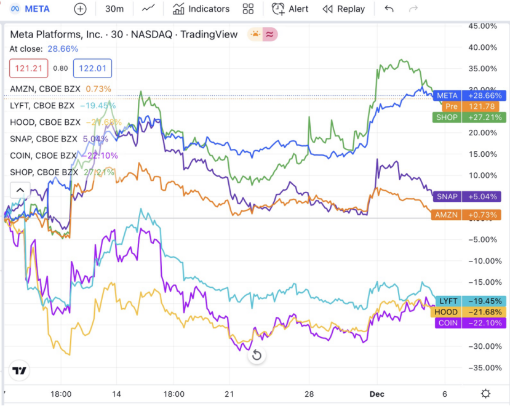This screenshot has height=406, width=510.
Task: Open the chart style line icon
Action: pos(148,9)
